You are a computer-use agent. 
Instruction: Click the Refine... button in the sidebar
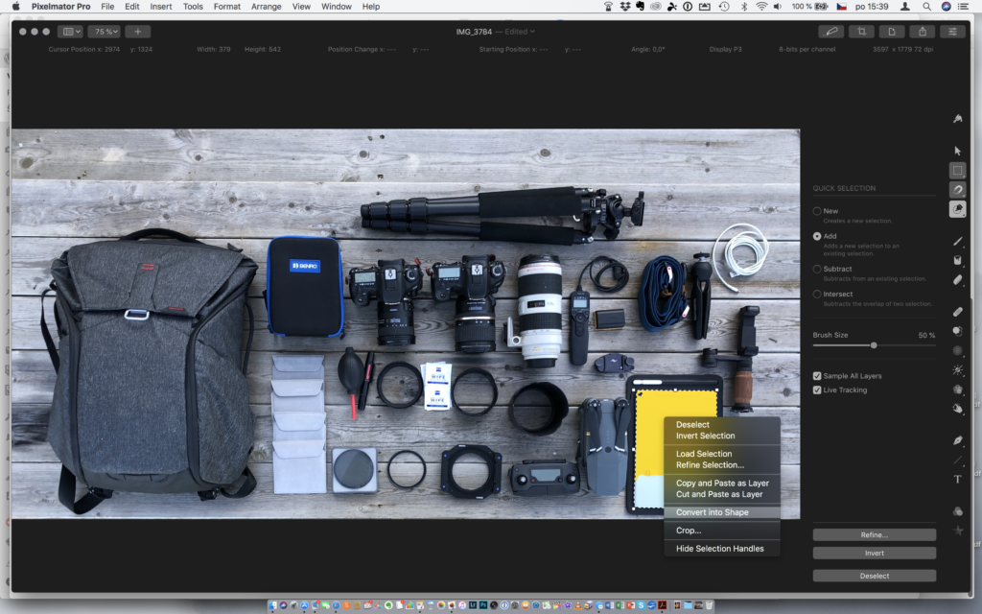coord(875,535)
